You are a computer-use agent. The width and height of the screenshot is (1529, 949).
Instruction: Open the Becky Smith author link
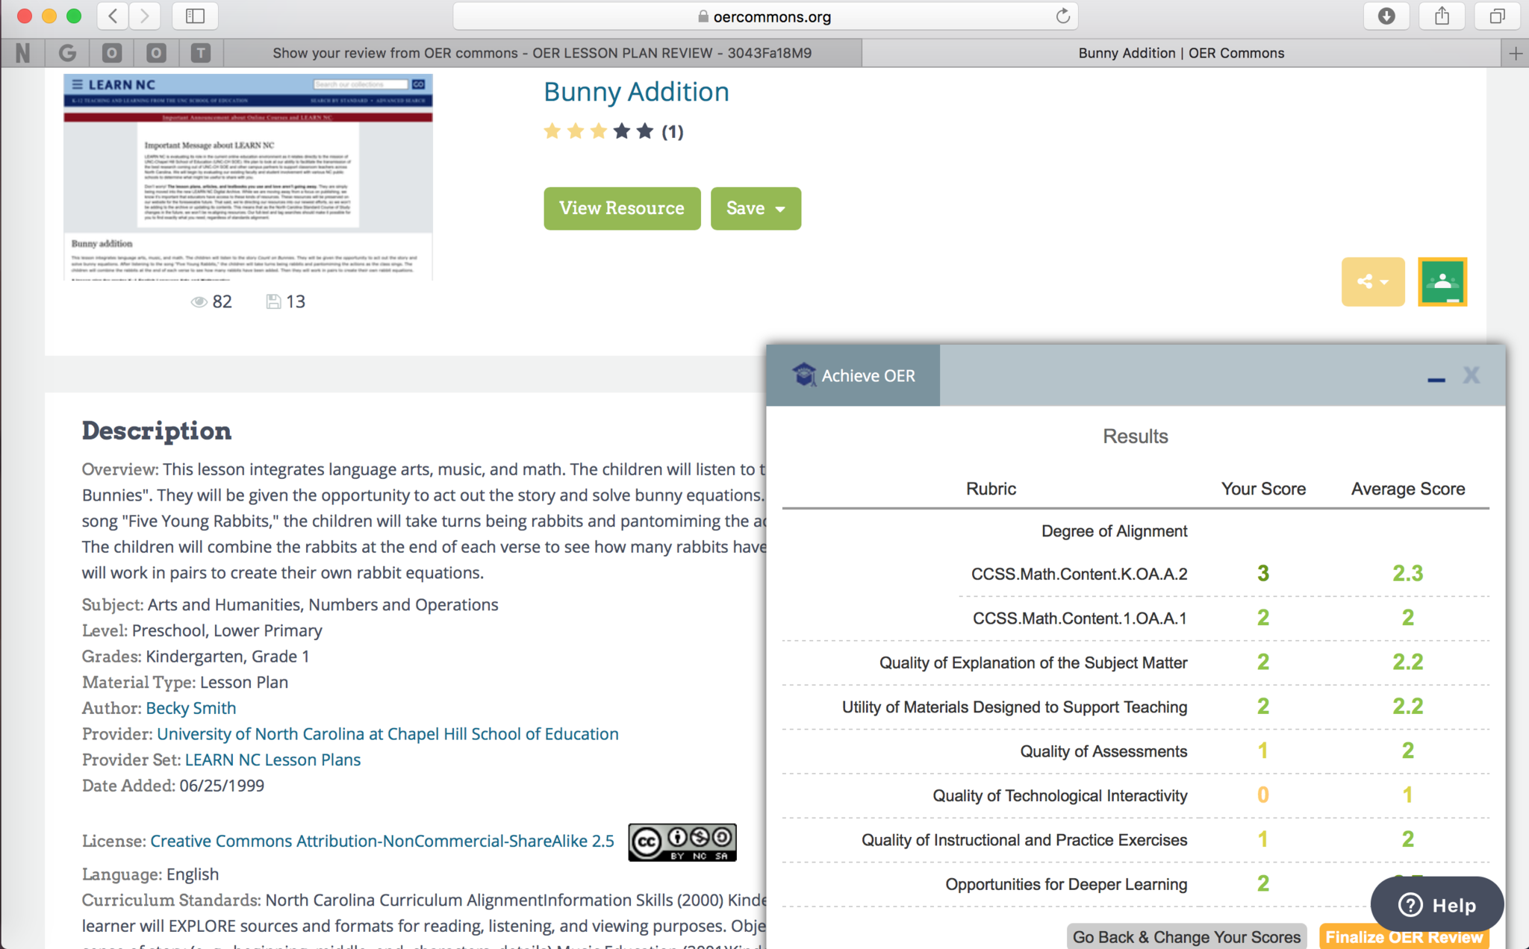click(190, 708)
